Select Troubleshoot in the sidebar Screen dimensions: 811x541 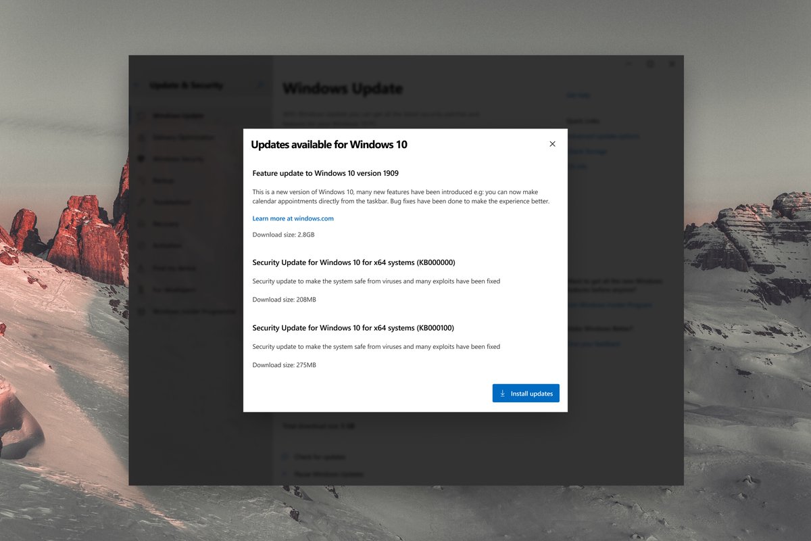click(x=172, y=202)
